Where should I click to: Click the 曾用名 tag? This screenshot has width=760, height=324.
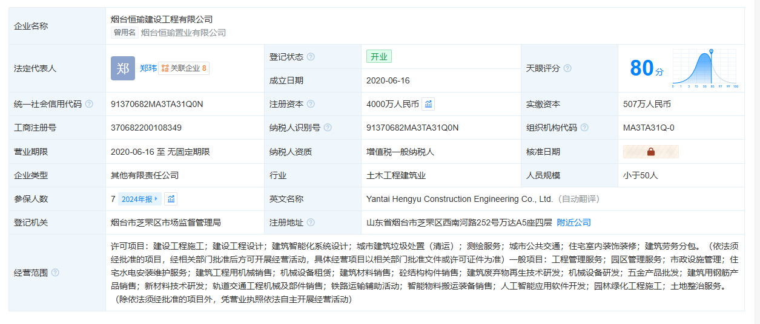(x=125, y=33)
